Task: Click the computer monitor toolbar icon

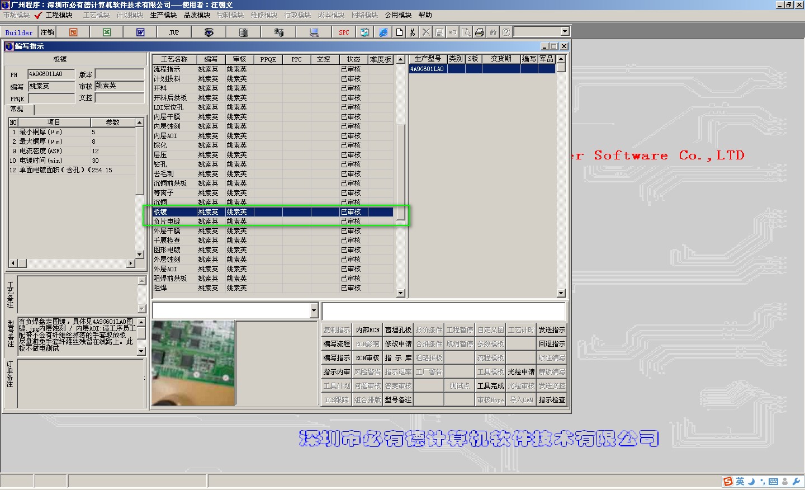Action: pos(314,32)
